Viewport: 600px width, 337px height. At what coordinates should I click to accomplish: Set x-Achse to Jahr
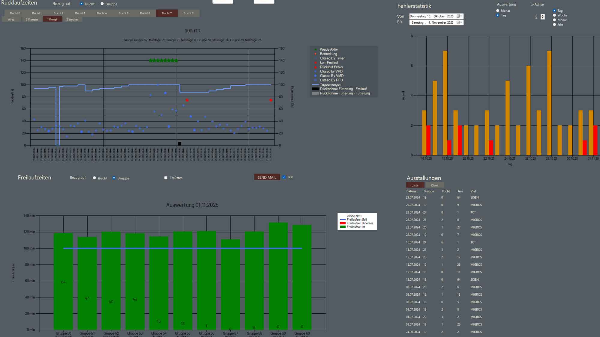pos(554,25)
